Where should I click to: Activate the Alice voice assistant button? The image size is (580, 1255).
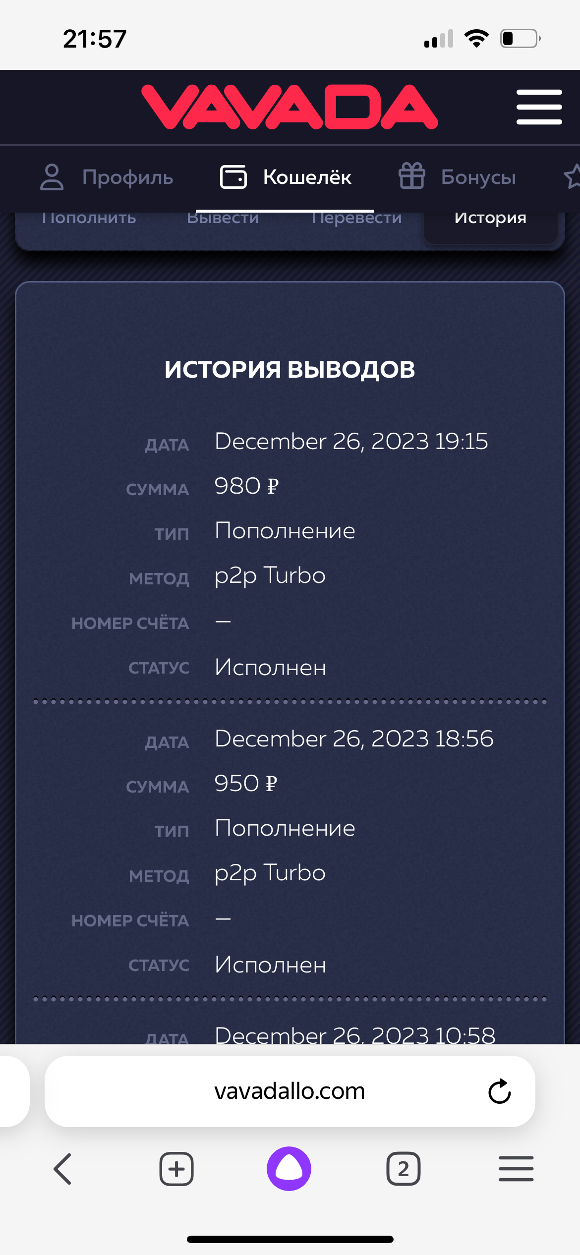pos(289,1169)
